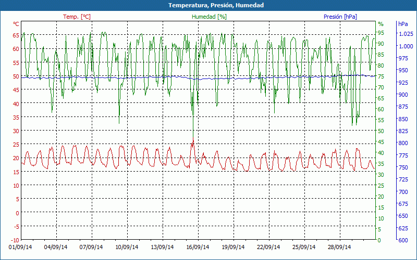
Task: Click the red °C unit label
Action: (x=16, y=24)
